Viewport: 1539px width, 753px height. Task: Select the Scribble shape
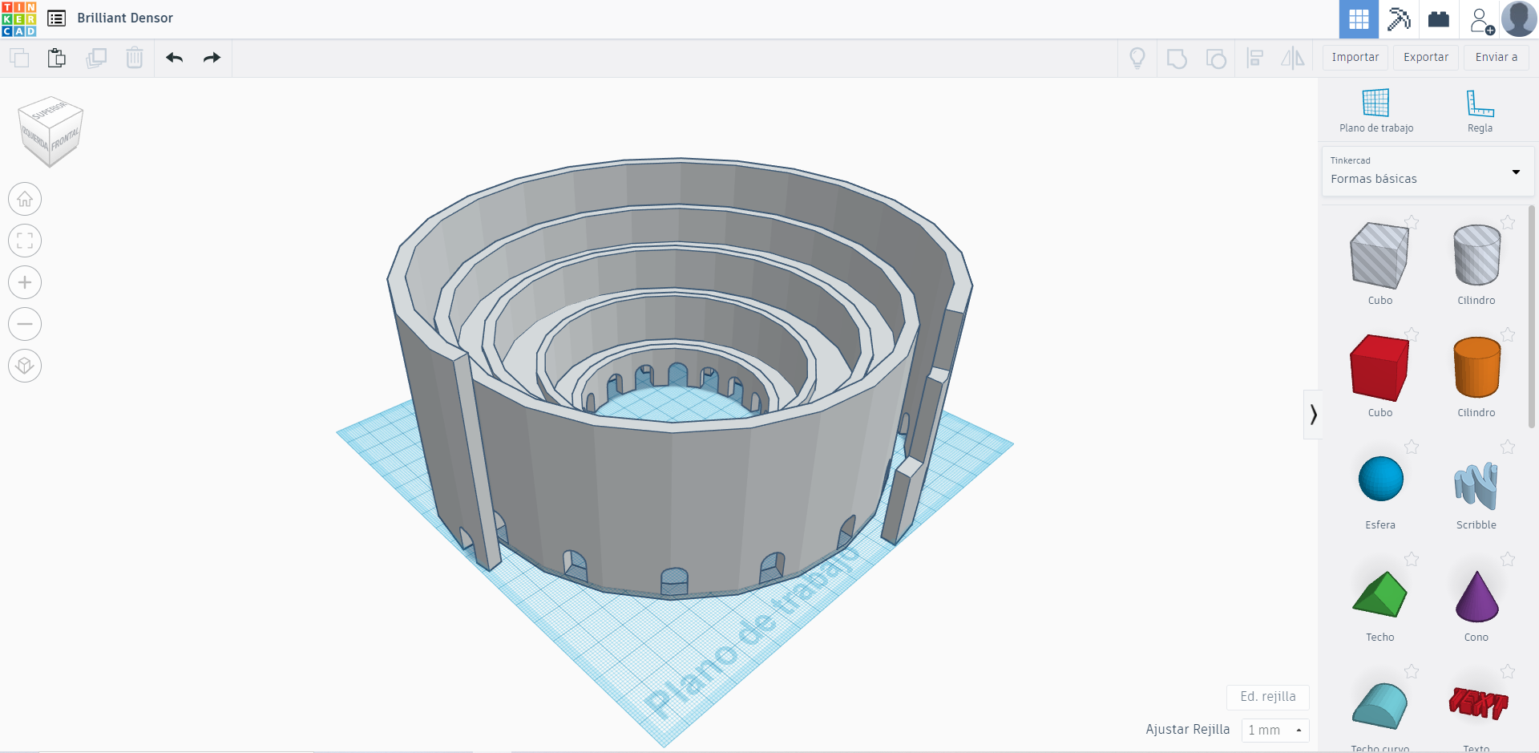[x=1476, y=485]
